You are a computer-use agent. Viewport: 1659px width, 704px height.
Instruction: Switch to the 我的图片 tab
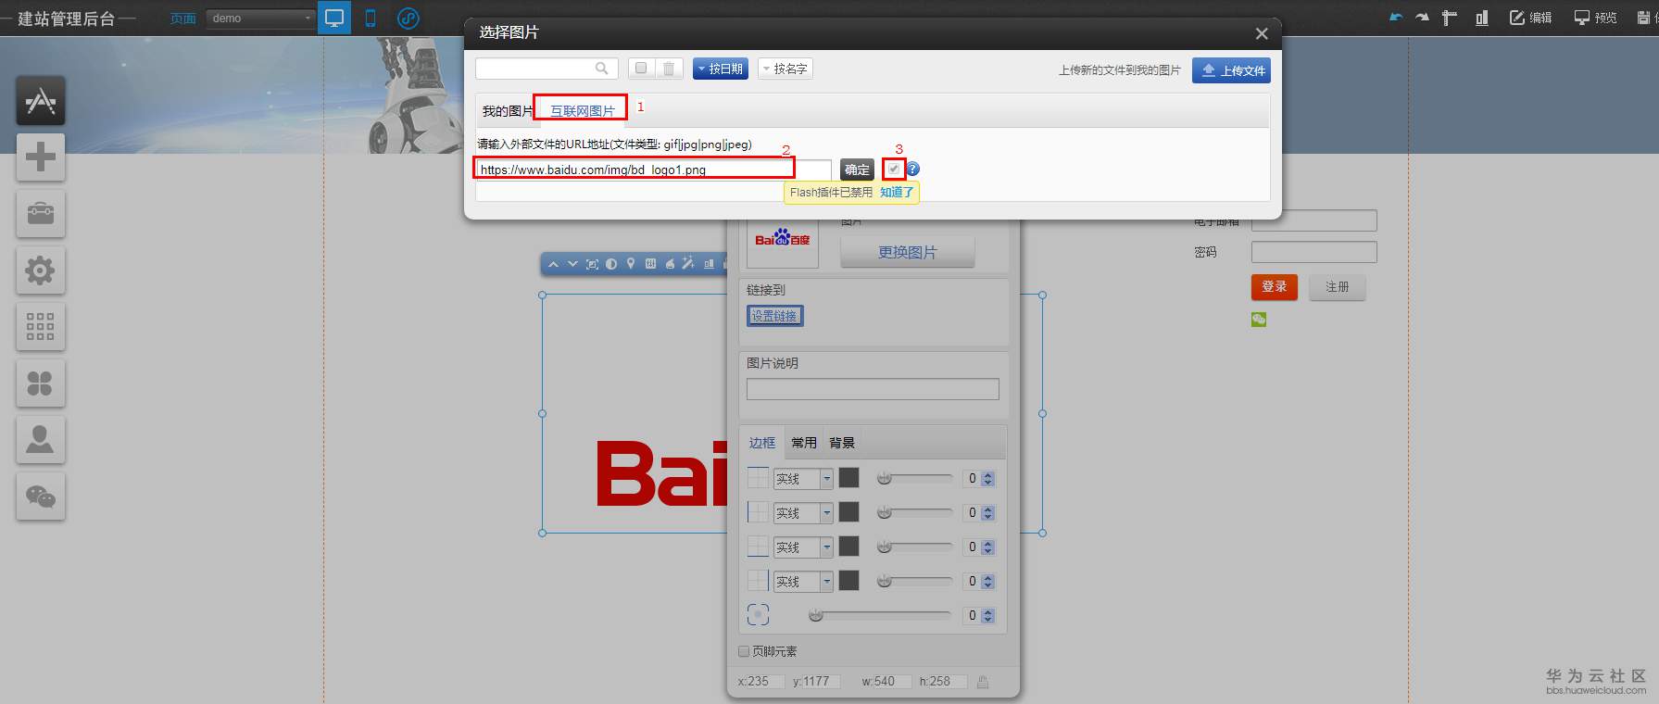coord(507,111)
